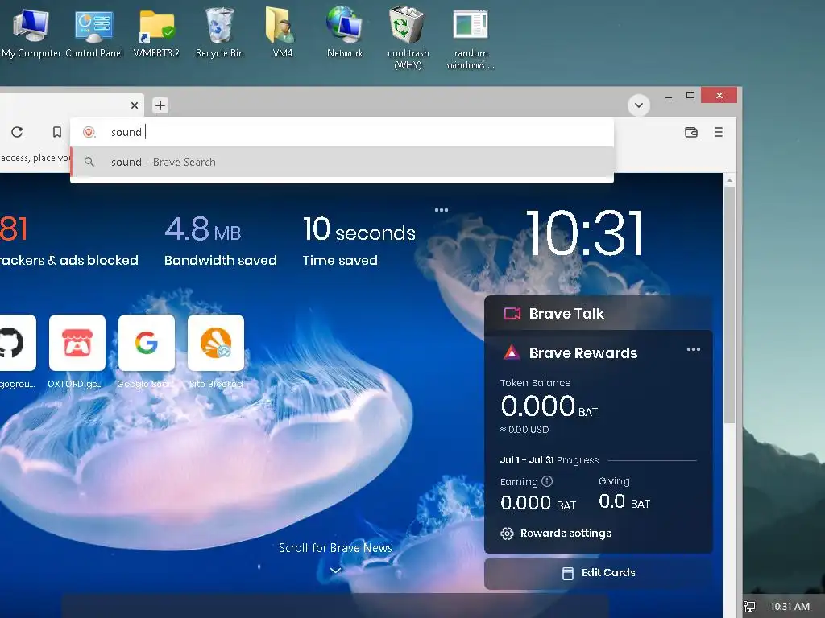
Task: Open Brave hamburger main menu
Action: (718, 132)
